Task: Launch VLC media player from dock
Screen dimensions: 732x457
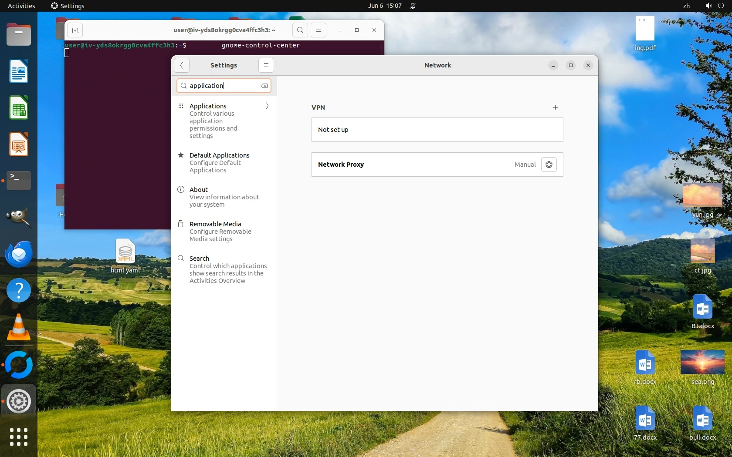Action: click(19, 327)
